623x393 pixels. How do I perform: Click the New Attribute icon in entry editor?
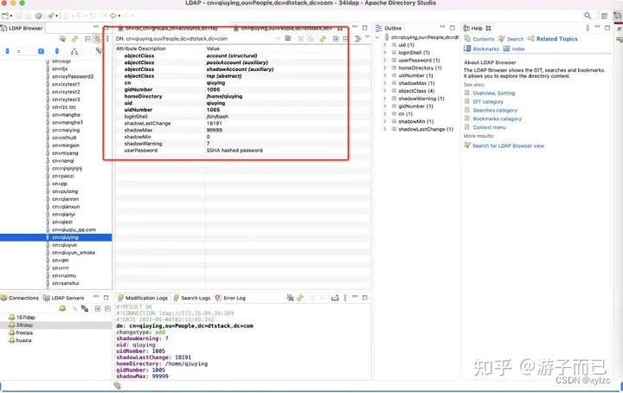tap(288, 39)
